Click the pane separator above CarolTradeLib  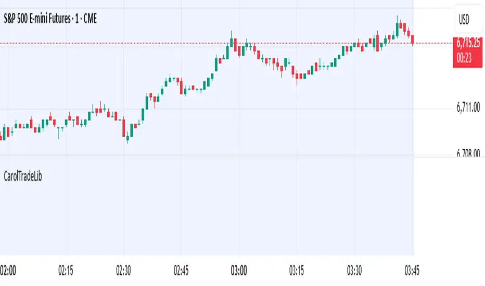(208, 157)
